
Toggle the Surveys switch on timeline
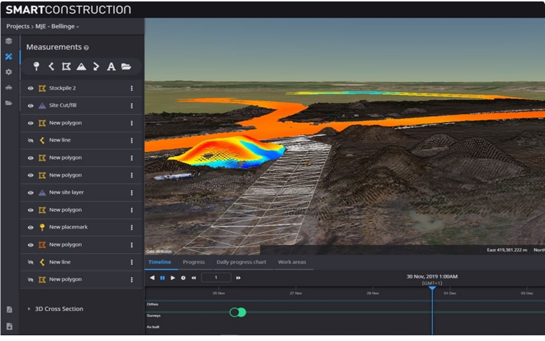tap(238, 312)
